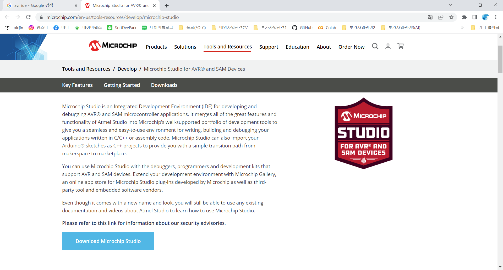Click the scrollbar down arrow
The height and width of the screenshot is (270, 503).
coord(500,267)
